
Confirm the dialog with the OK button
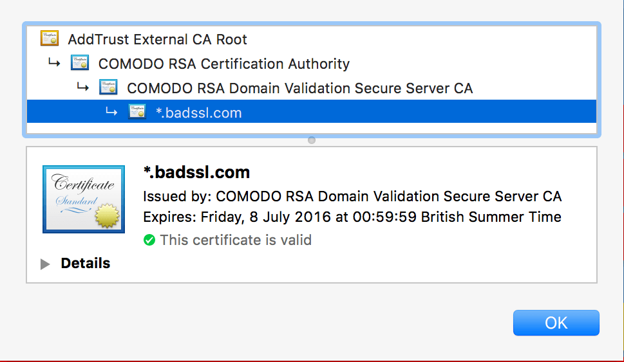coord(556,323)
